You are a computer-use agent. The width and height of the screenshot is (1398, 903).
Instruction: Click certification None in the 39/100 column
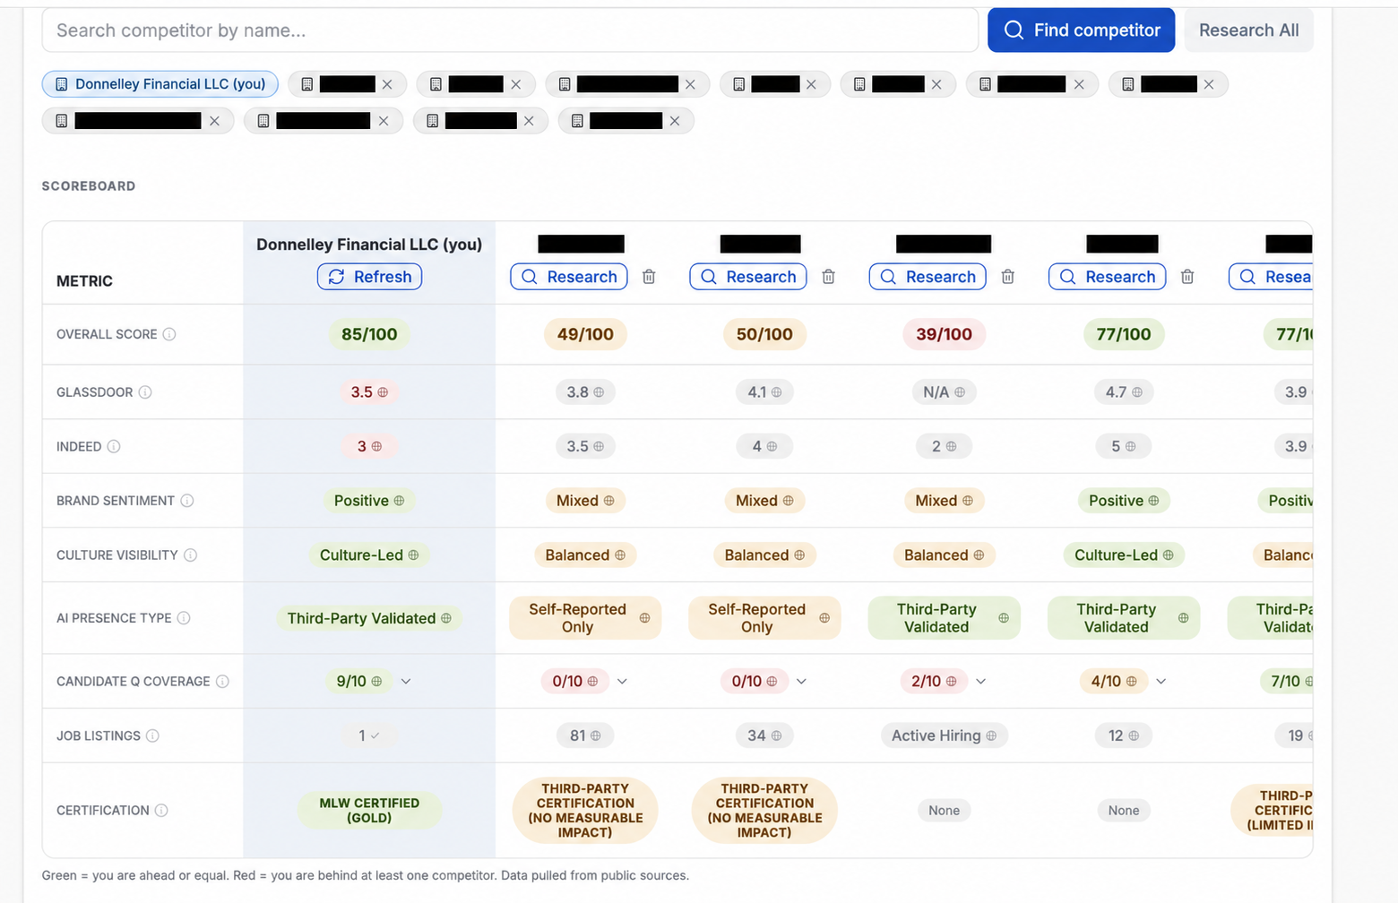point(944,811)
